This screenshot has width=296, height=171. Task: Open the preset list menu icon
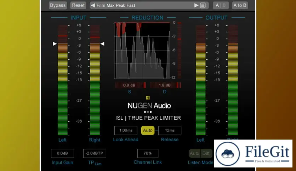coord(203,5)
